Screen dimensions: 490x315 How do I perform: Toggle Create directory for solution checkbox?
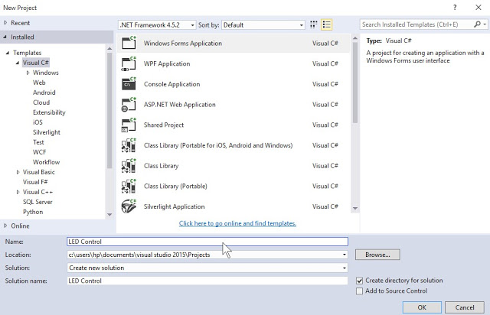359,281
